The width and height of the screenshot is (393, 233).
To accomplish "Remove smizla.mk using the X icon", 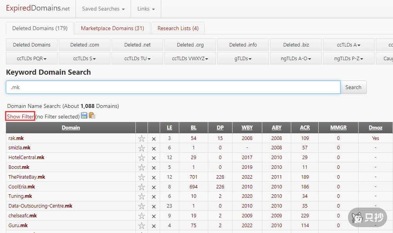I will [x=154, y=148].
